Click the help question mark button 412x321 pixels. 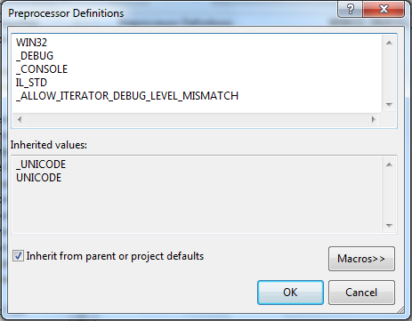pyautogui.click(x=350, y=9)
